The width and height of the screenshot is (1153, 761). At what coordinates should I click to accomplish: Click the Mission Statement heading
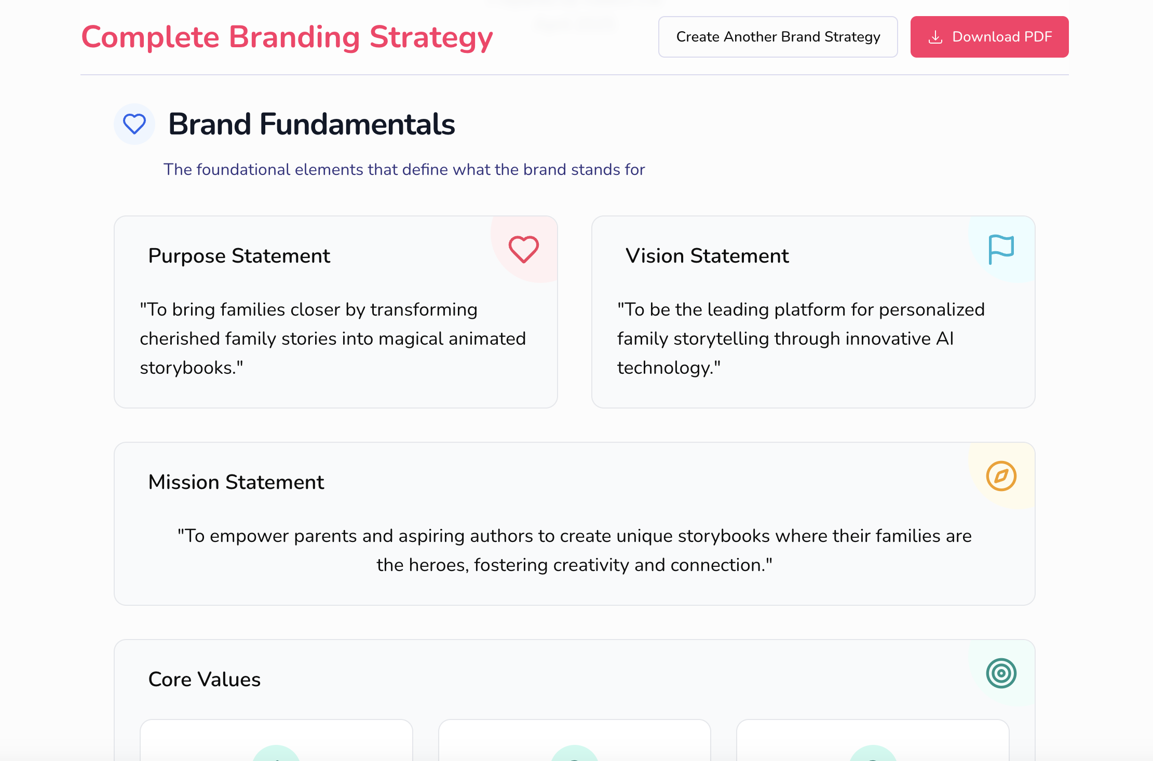(236, 482)
